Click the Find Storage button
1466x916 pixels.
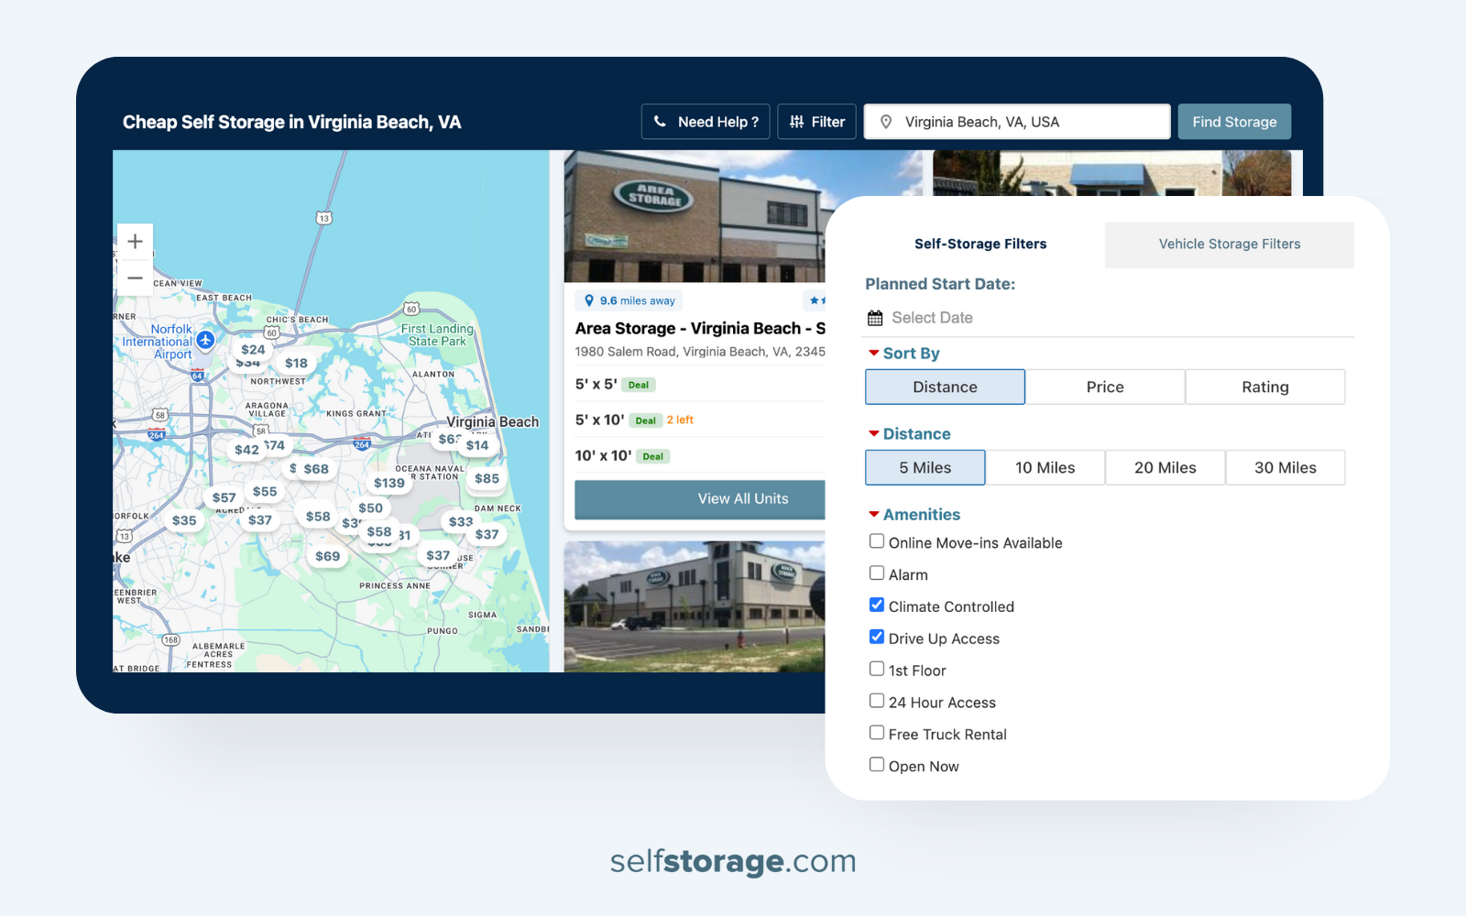(1234, 121)
